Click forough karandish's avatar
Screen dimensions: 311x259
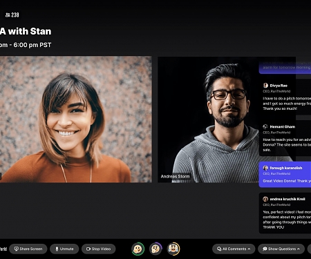point(265,168)
